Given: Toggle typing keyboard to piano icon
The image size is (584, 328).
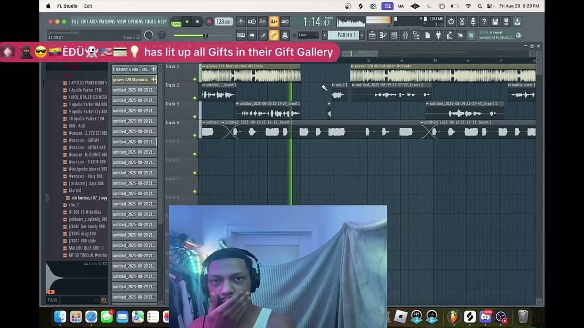Looking at the screenshot, I should 241,35.
